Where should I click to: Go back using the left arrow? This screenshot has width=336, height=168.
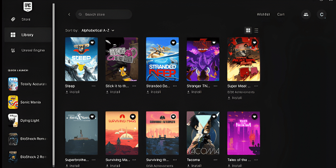click(x=69, y=14)
